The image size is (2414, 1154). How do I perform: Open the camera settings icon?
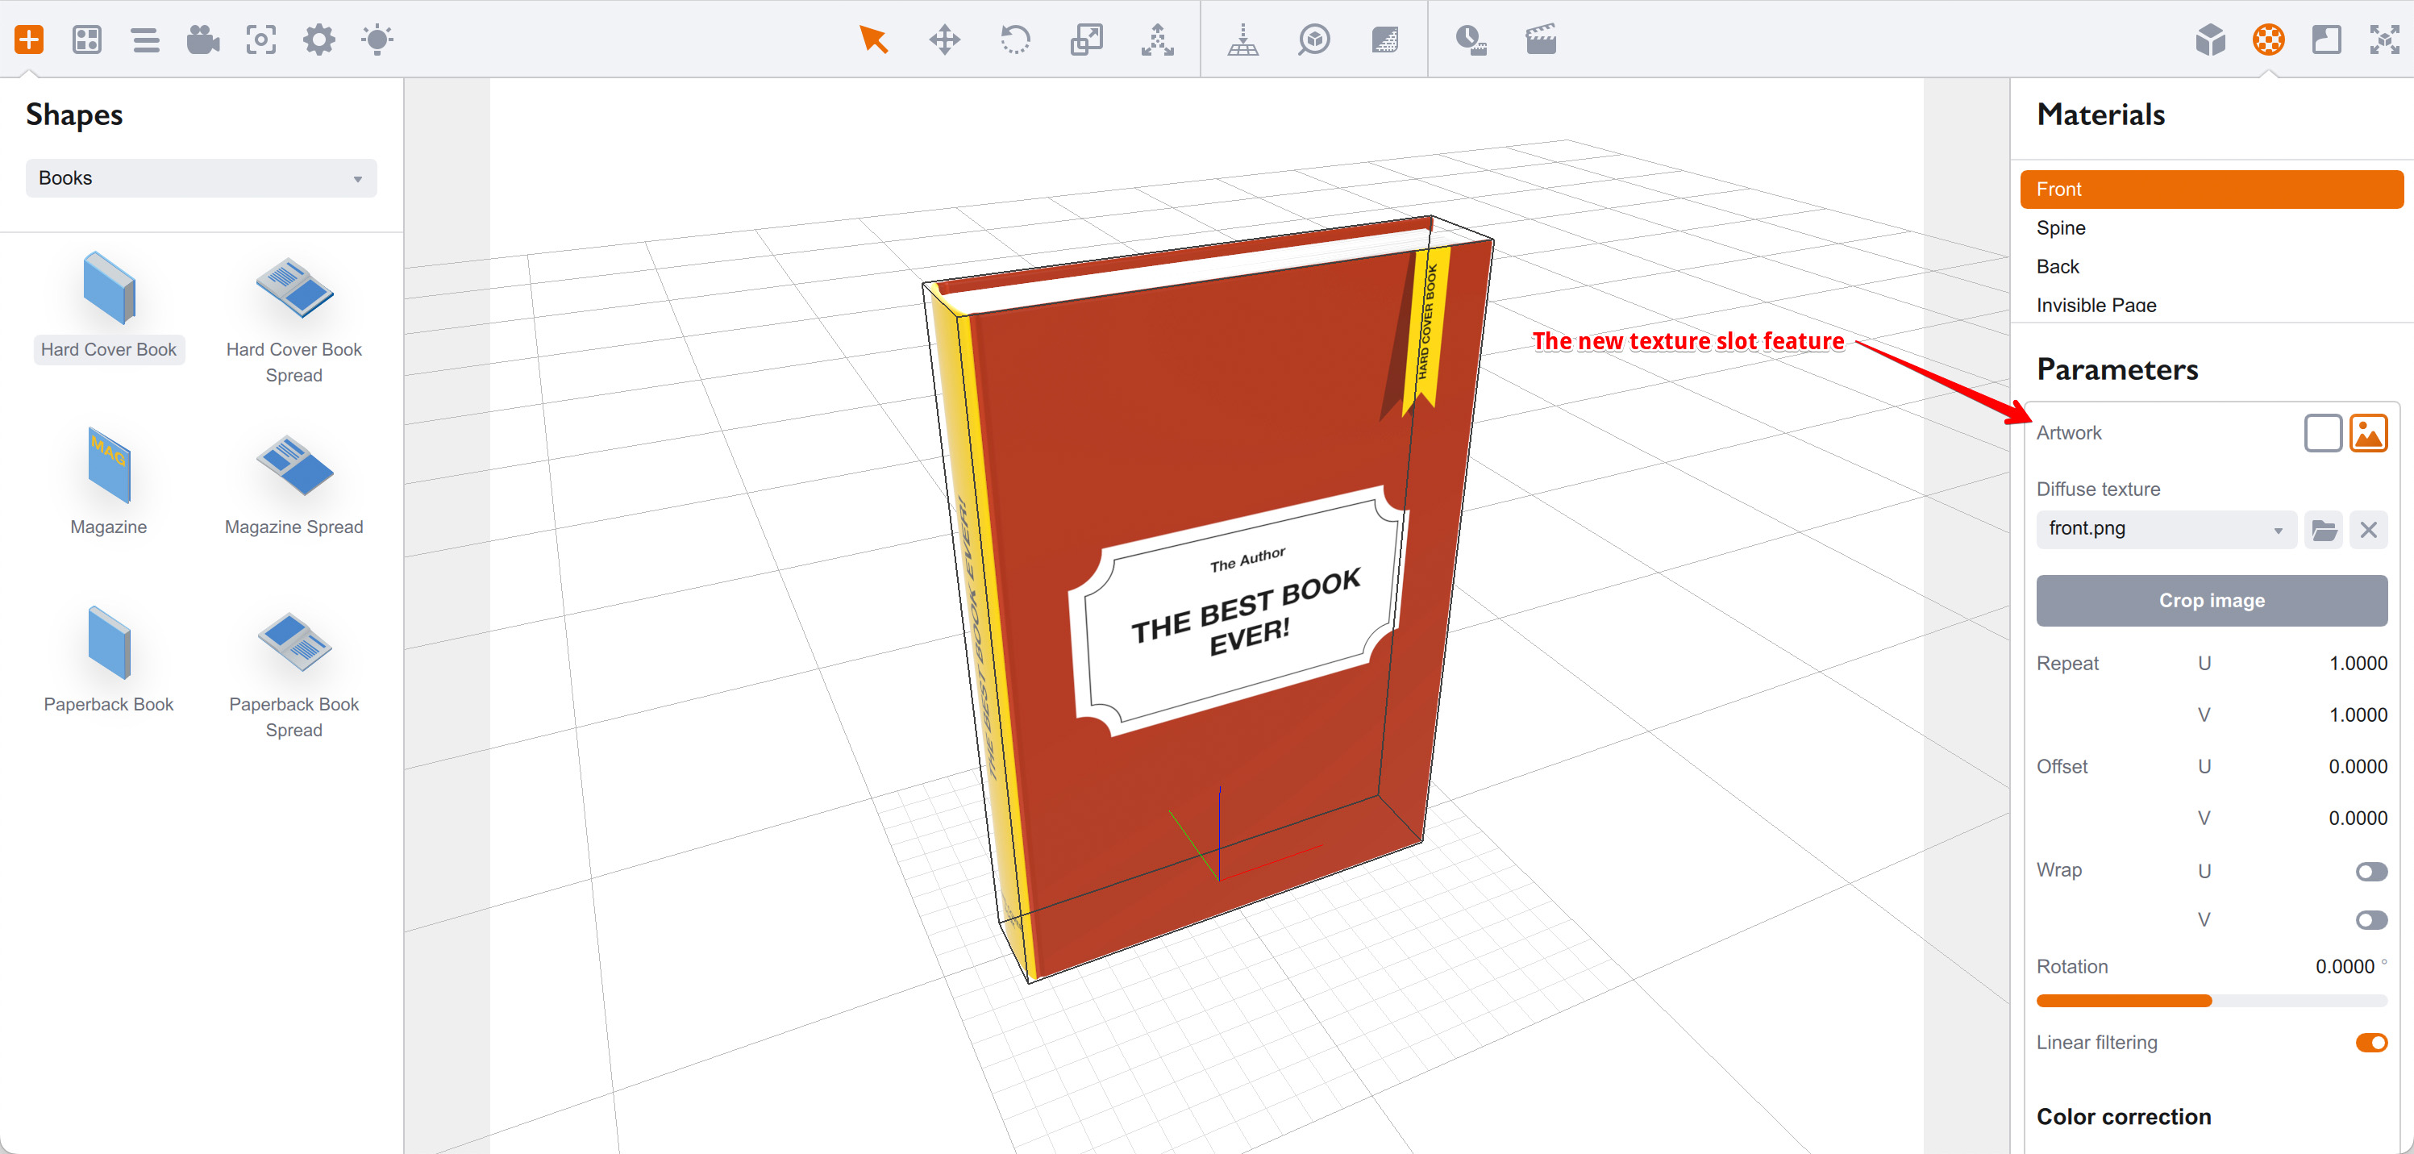(202, 40)
